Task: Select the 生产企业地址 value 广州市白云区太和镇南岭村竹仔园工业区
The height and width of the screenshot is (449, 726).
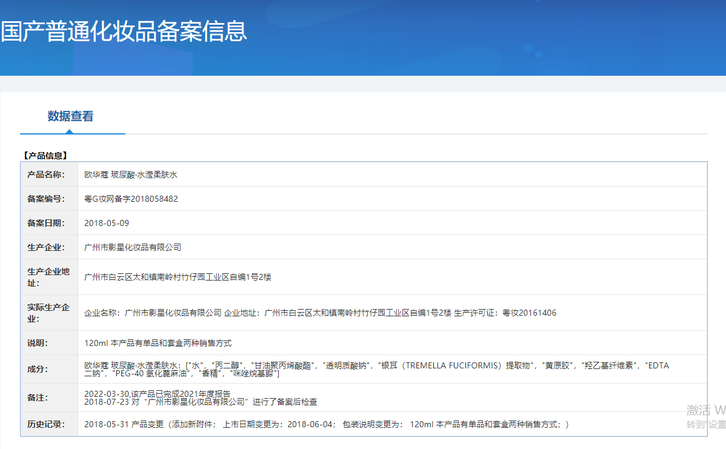Action: click(x=178, y=278)
